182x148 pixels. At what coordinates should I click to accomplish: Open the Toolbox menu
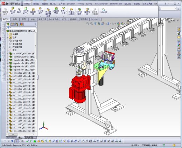coord(80,4)
